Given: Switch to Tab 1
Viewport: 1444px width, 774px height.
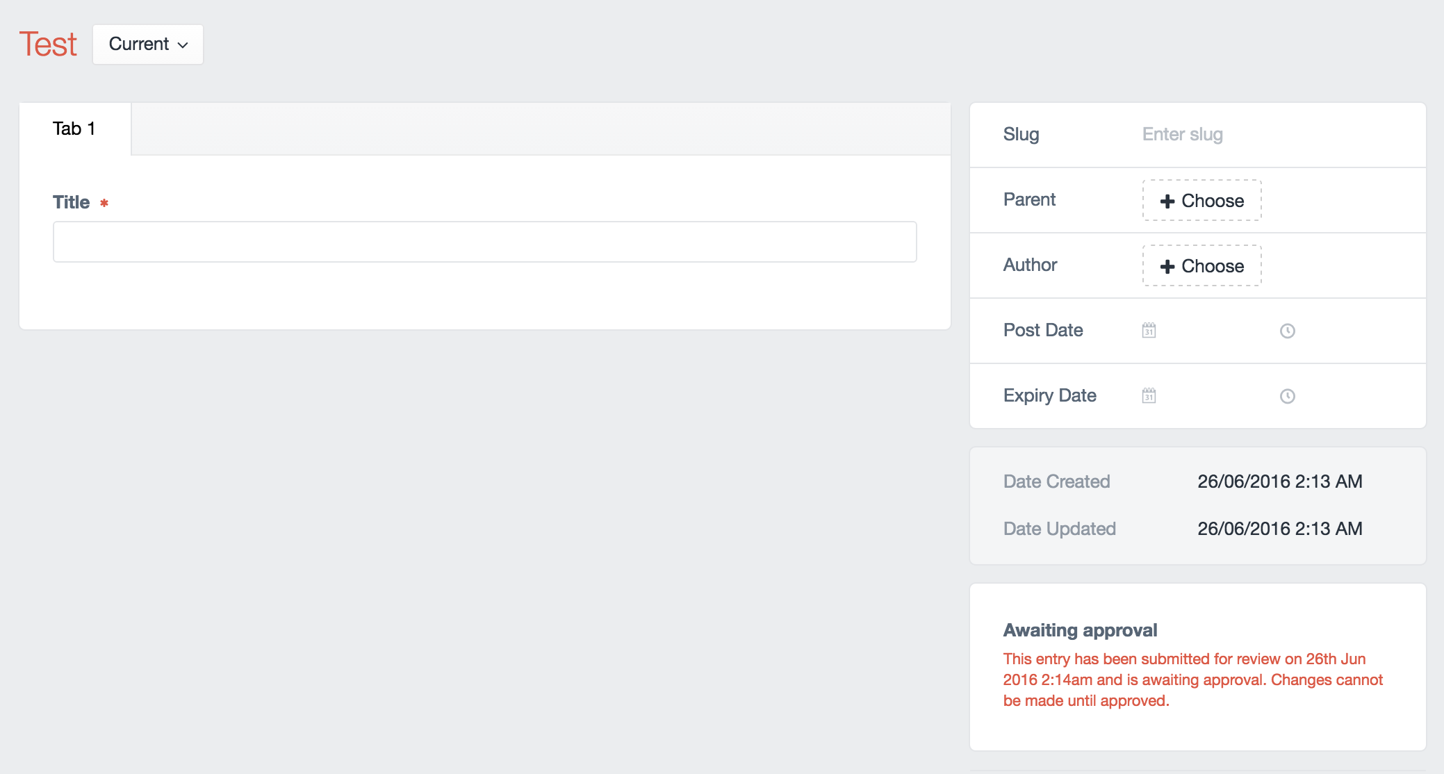Looking at the screenshot, I should [x=74, y=129].
